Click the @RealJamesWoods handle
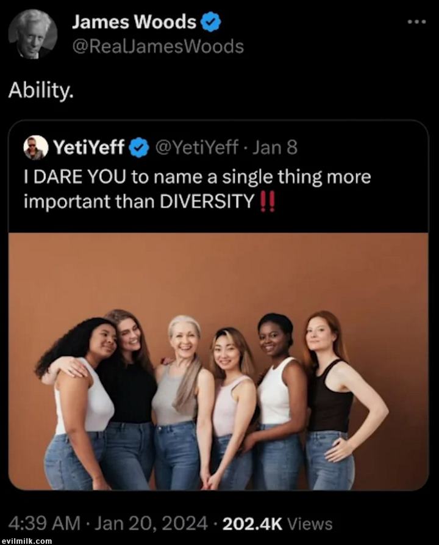The height and width of the screenshot is (545, 439). coord(157,46)
